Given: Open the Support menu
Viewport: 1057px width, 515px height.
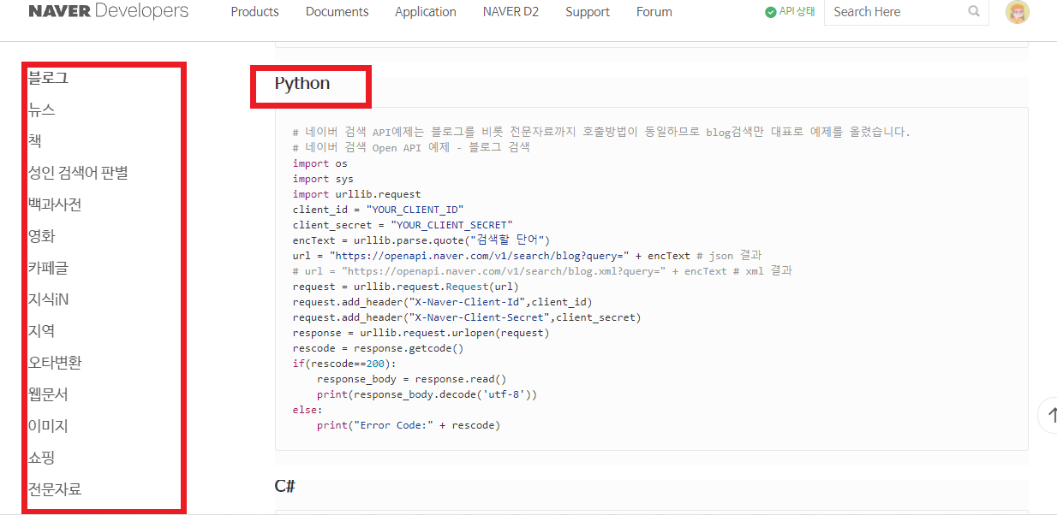Looking at the screenshot, I should tap(588, 12).
